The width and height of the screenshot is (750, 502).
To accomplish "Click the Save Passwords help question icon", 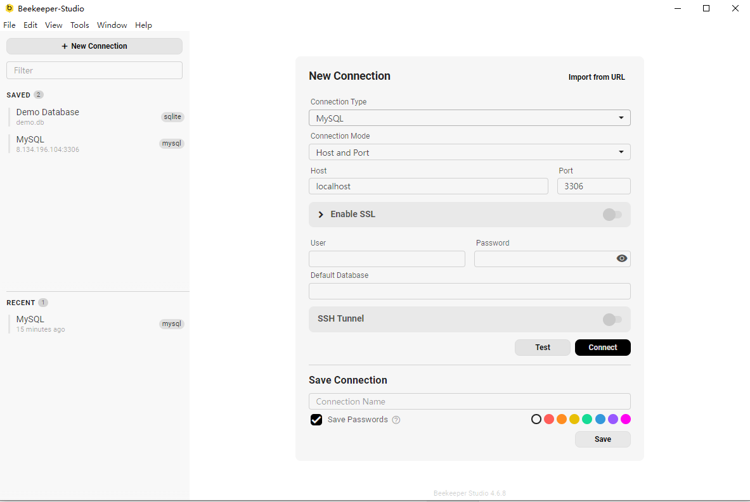I will click(396, 420).
